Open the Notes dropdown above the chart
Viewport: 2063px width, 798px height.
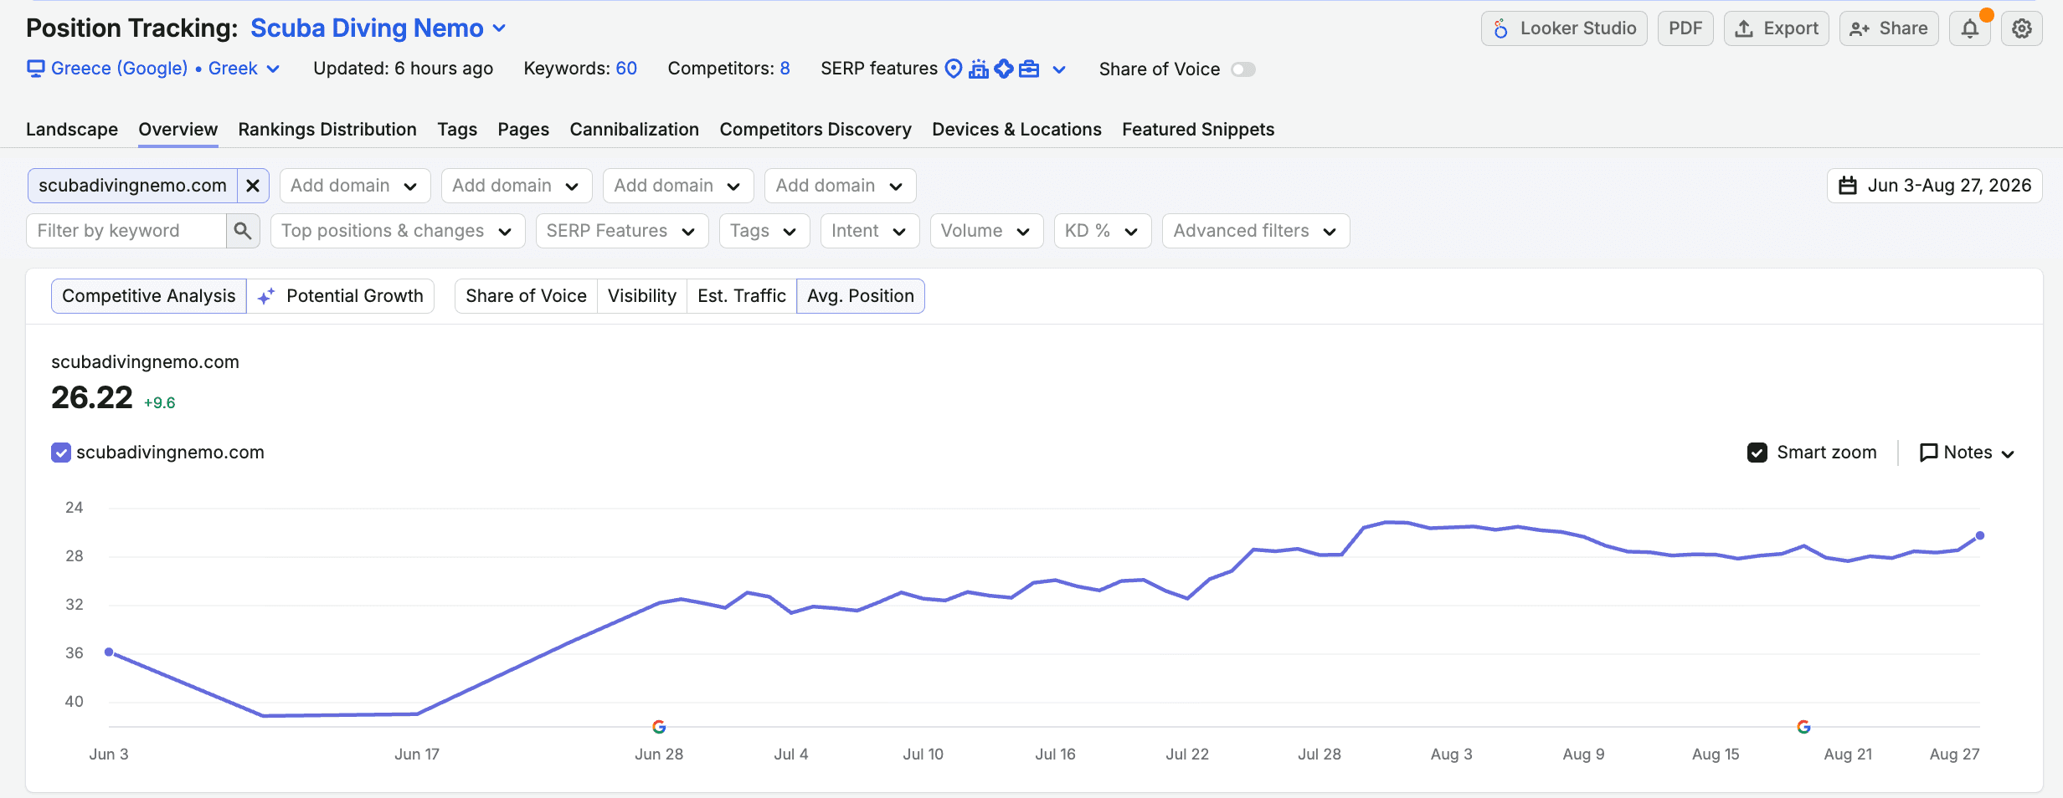[1967, 453]
